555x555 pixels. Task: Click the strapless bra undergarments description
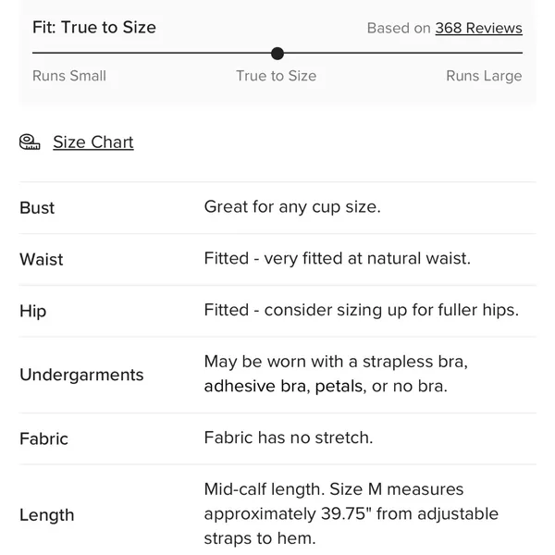pos(336,374)
